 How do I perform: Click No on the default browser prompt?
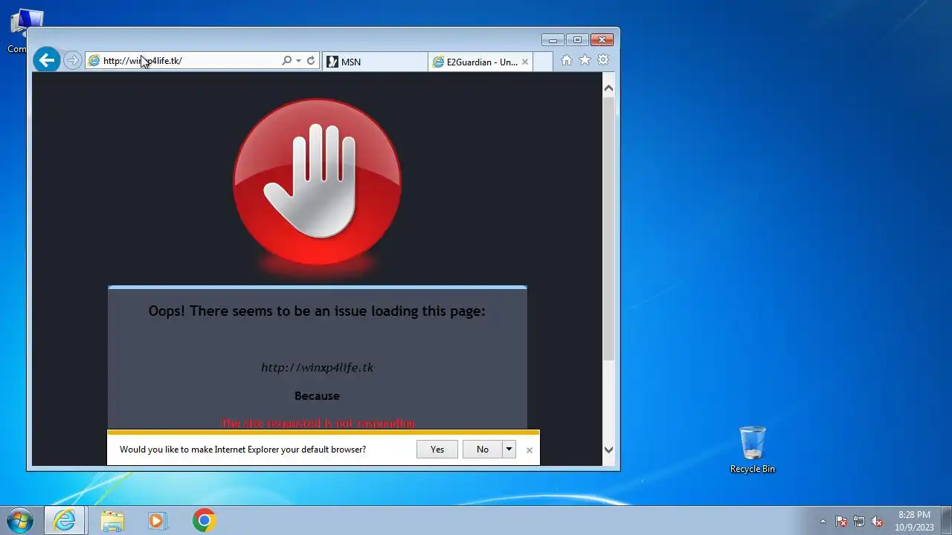click(483, 449)
